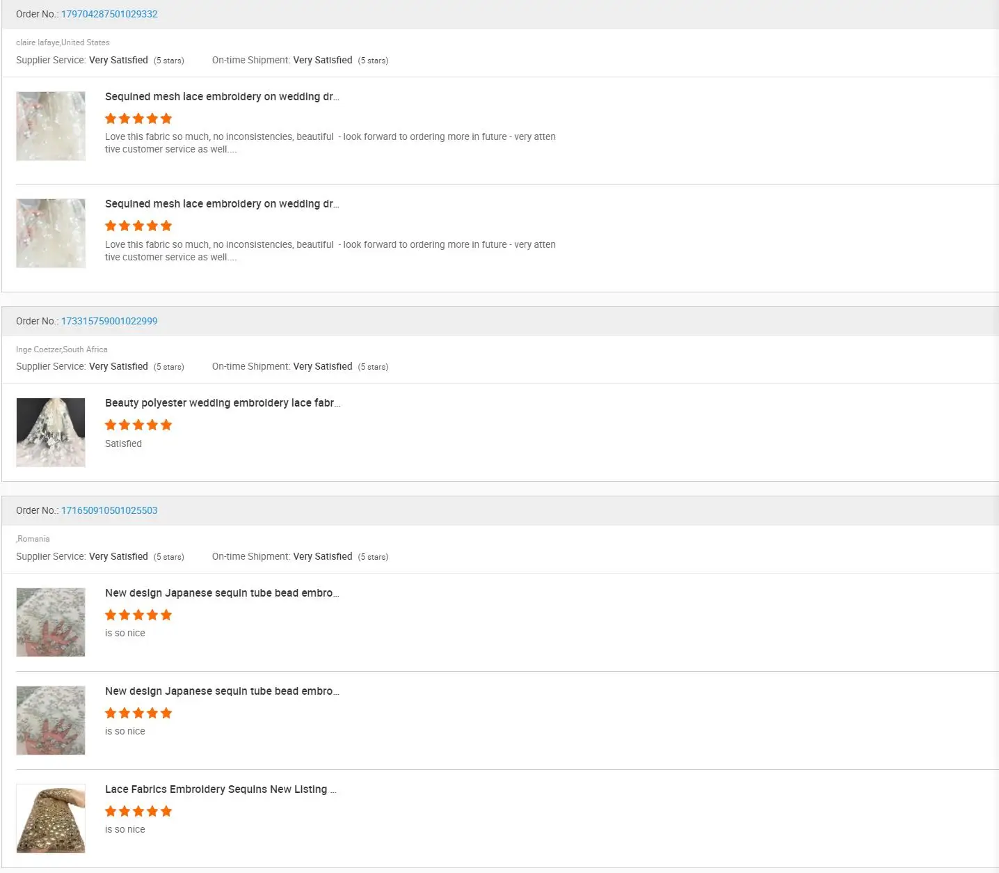The image size is (999, 873).
Task: Click the first Sequined mesh lace embroidery title
Action: point(222,97)
